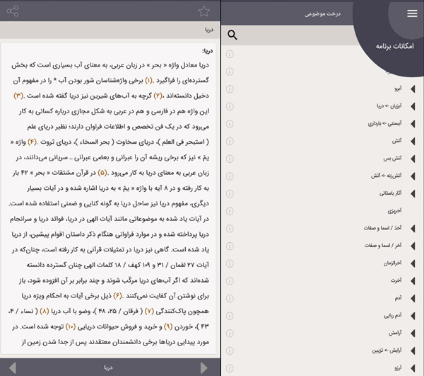Bookmark the article with the star icon
This screenshot has height=376, width=424.
[204, 11]
